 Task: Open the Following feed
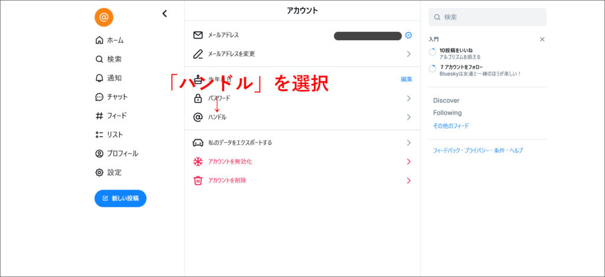[447, 113]
